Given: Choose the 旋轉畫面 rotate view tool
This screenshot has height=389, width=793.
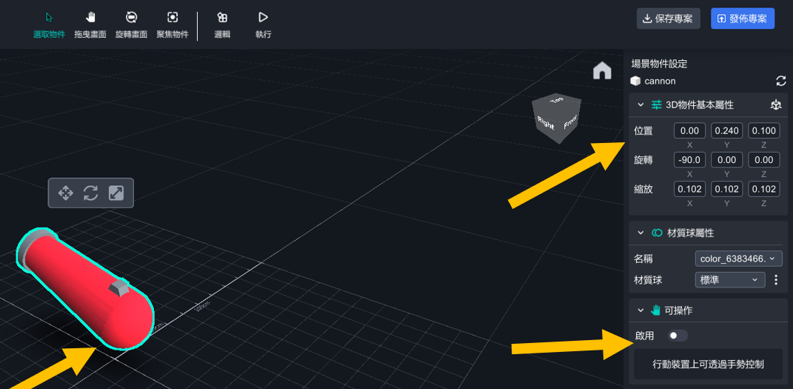Looking at the screenshot, I should 131,24.
